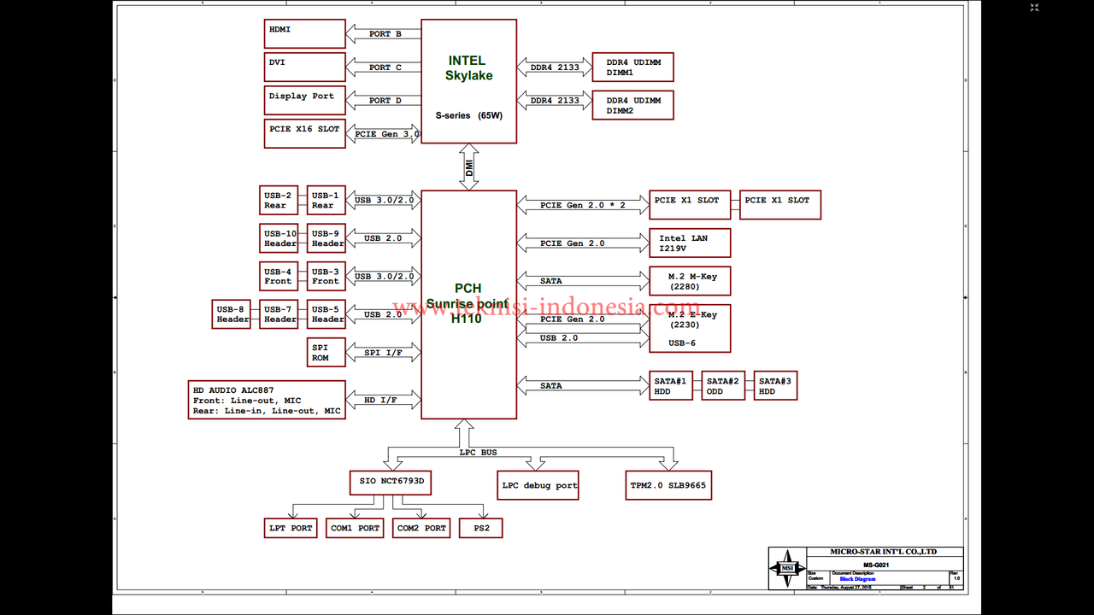The image size is (1094, 615).
Task: Click the LPC debug port block
Action: 538,485
